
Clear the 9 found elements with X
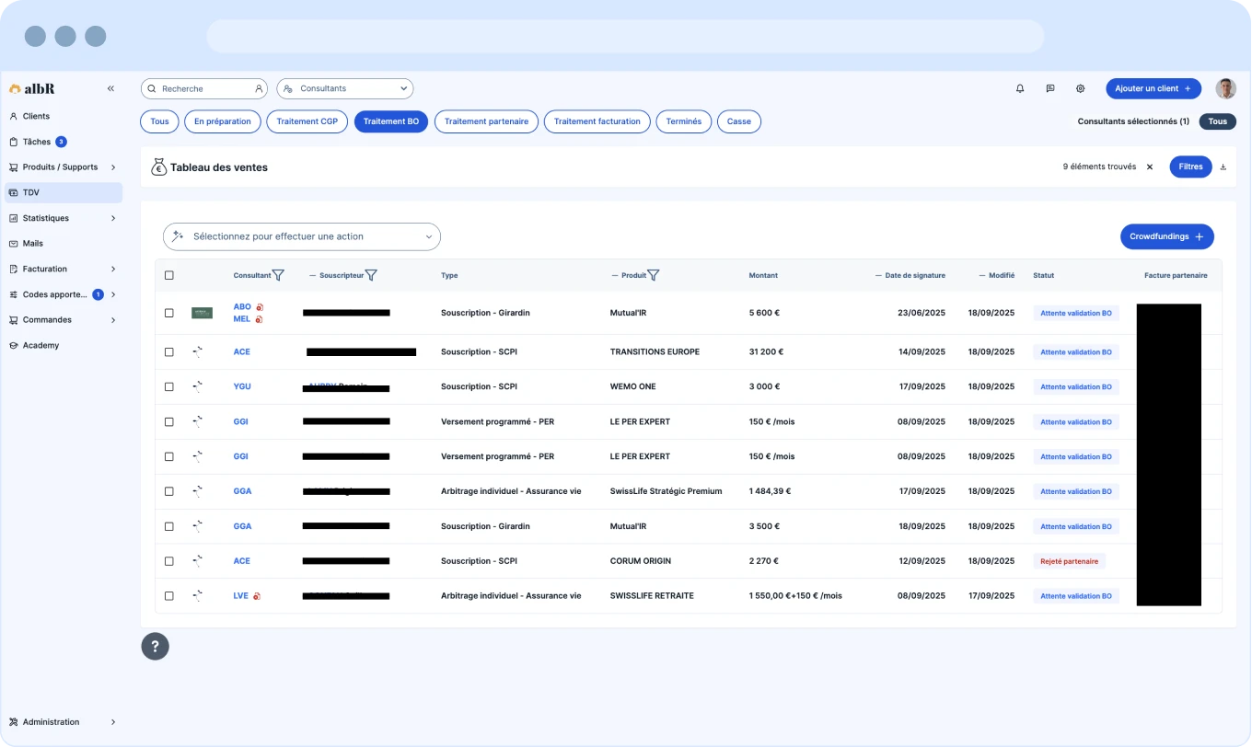click(x=1150, y=167)
